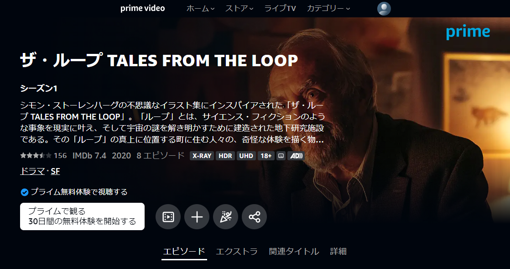This screenshot has width=510, height=269.
Task: Expand the ホーム dropdown menu
Action: [200, 9]
